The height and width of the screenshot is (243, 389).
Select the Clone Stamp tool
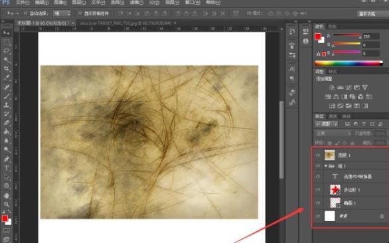click(x=7, y=105)
